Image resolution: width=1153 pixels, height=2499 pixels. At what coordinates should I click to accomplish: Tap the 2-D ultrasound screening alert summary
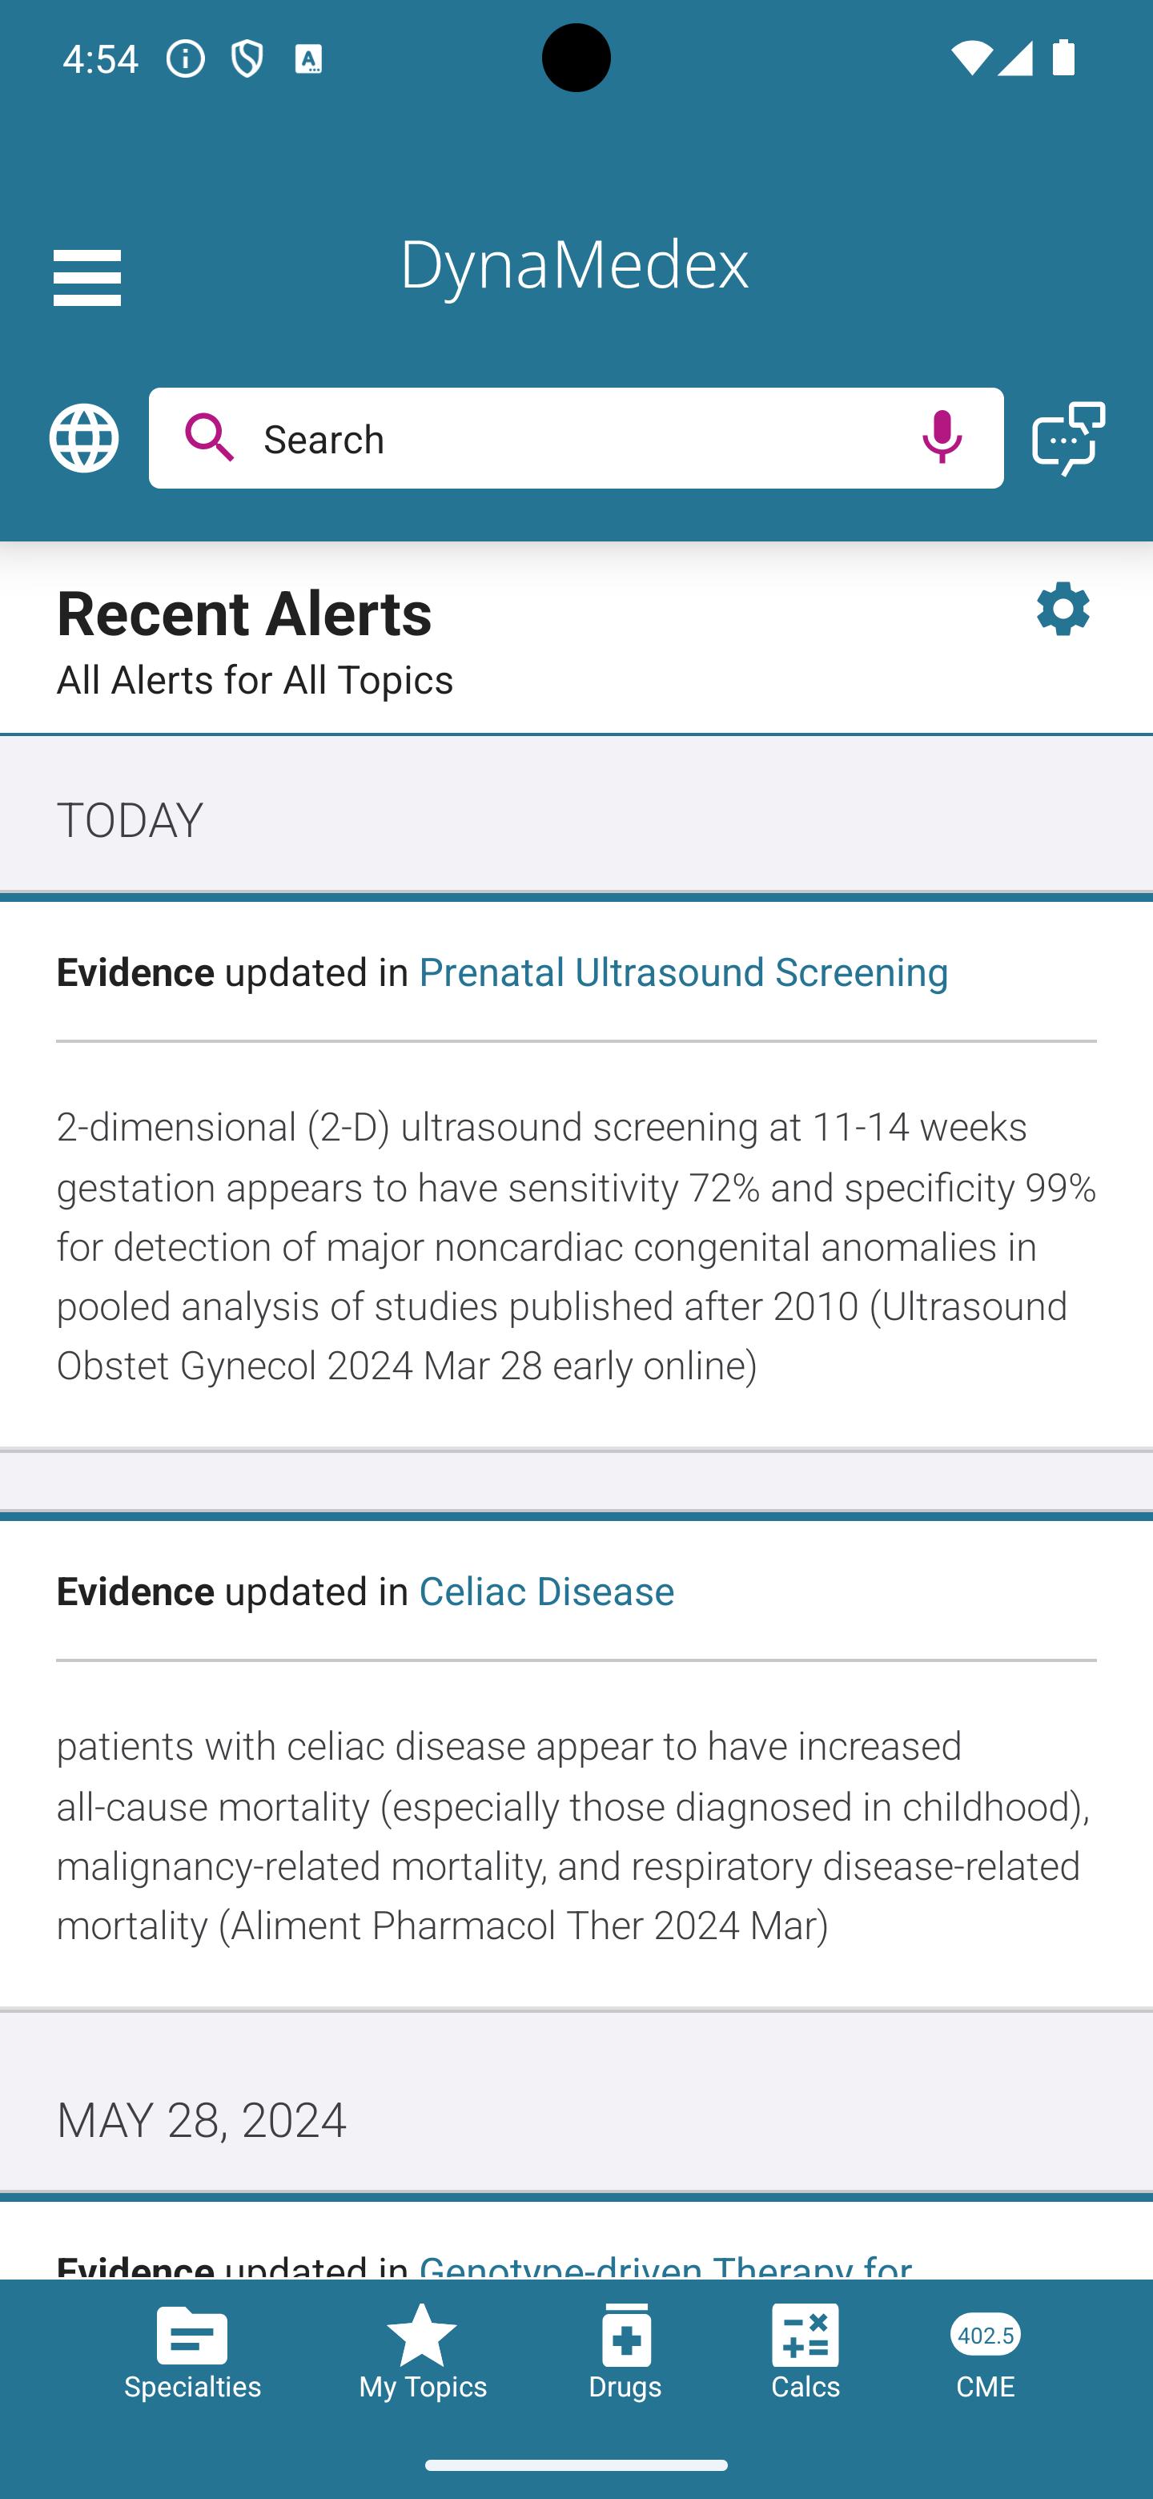click(x=576, y=1245)
